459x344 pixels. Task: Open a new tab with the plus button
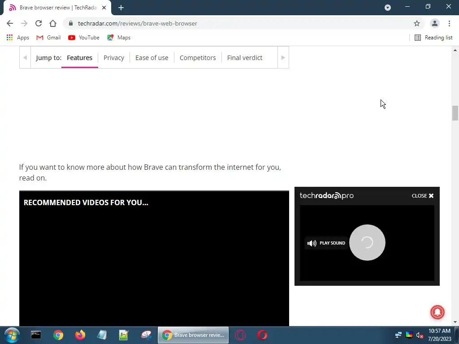121,8
